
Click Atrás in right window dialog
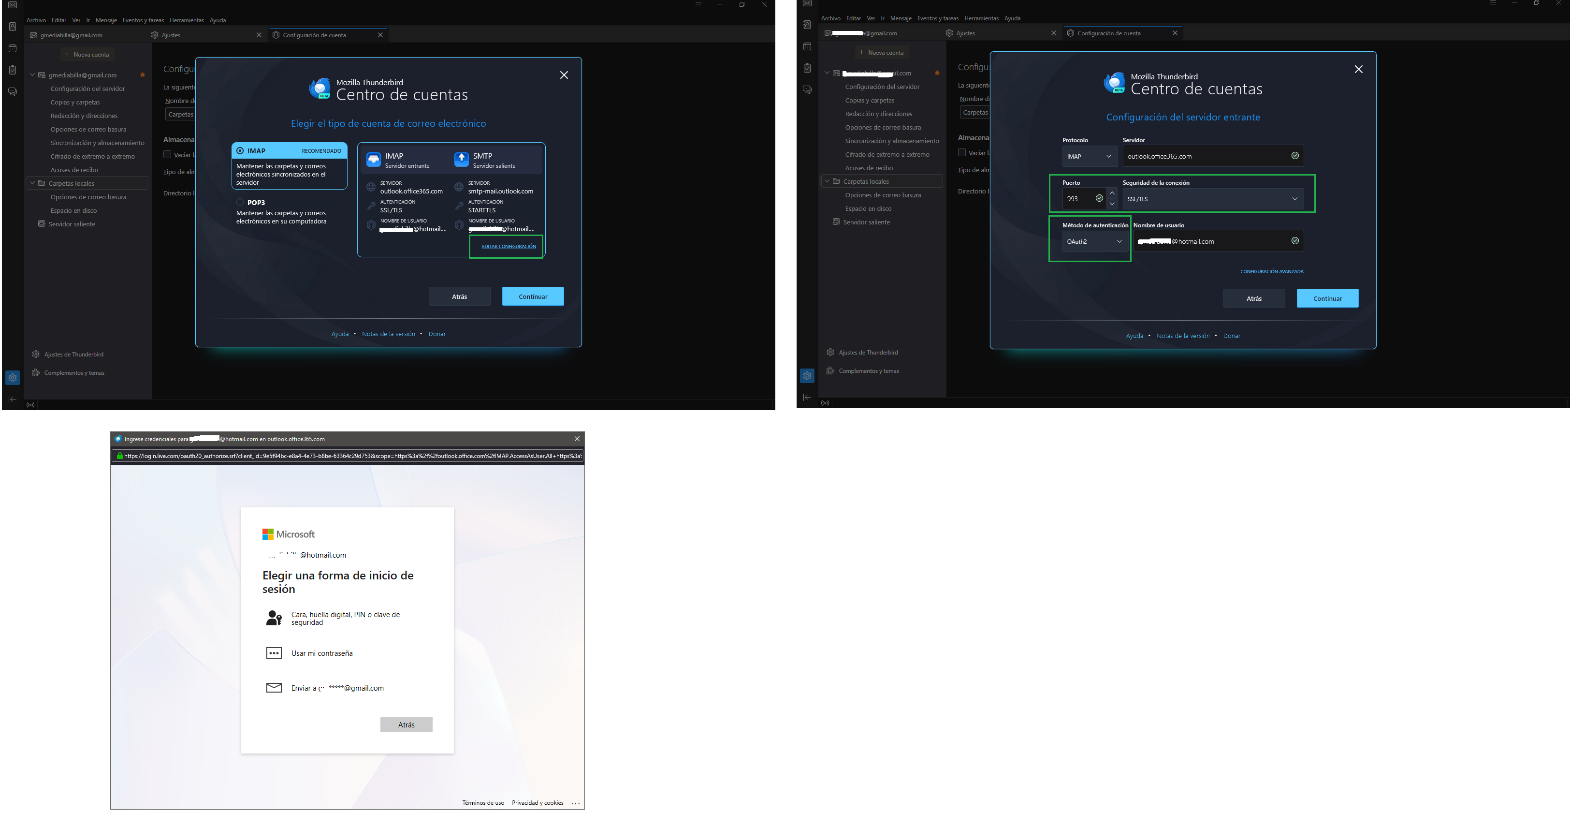1254,298
